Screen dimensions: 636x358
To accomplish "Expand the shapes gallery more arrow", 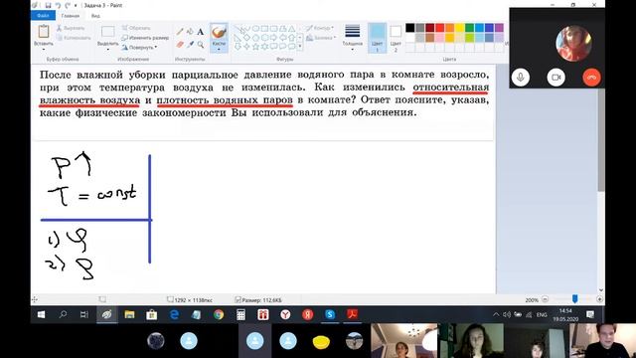I will 300,47.
